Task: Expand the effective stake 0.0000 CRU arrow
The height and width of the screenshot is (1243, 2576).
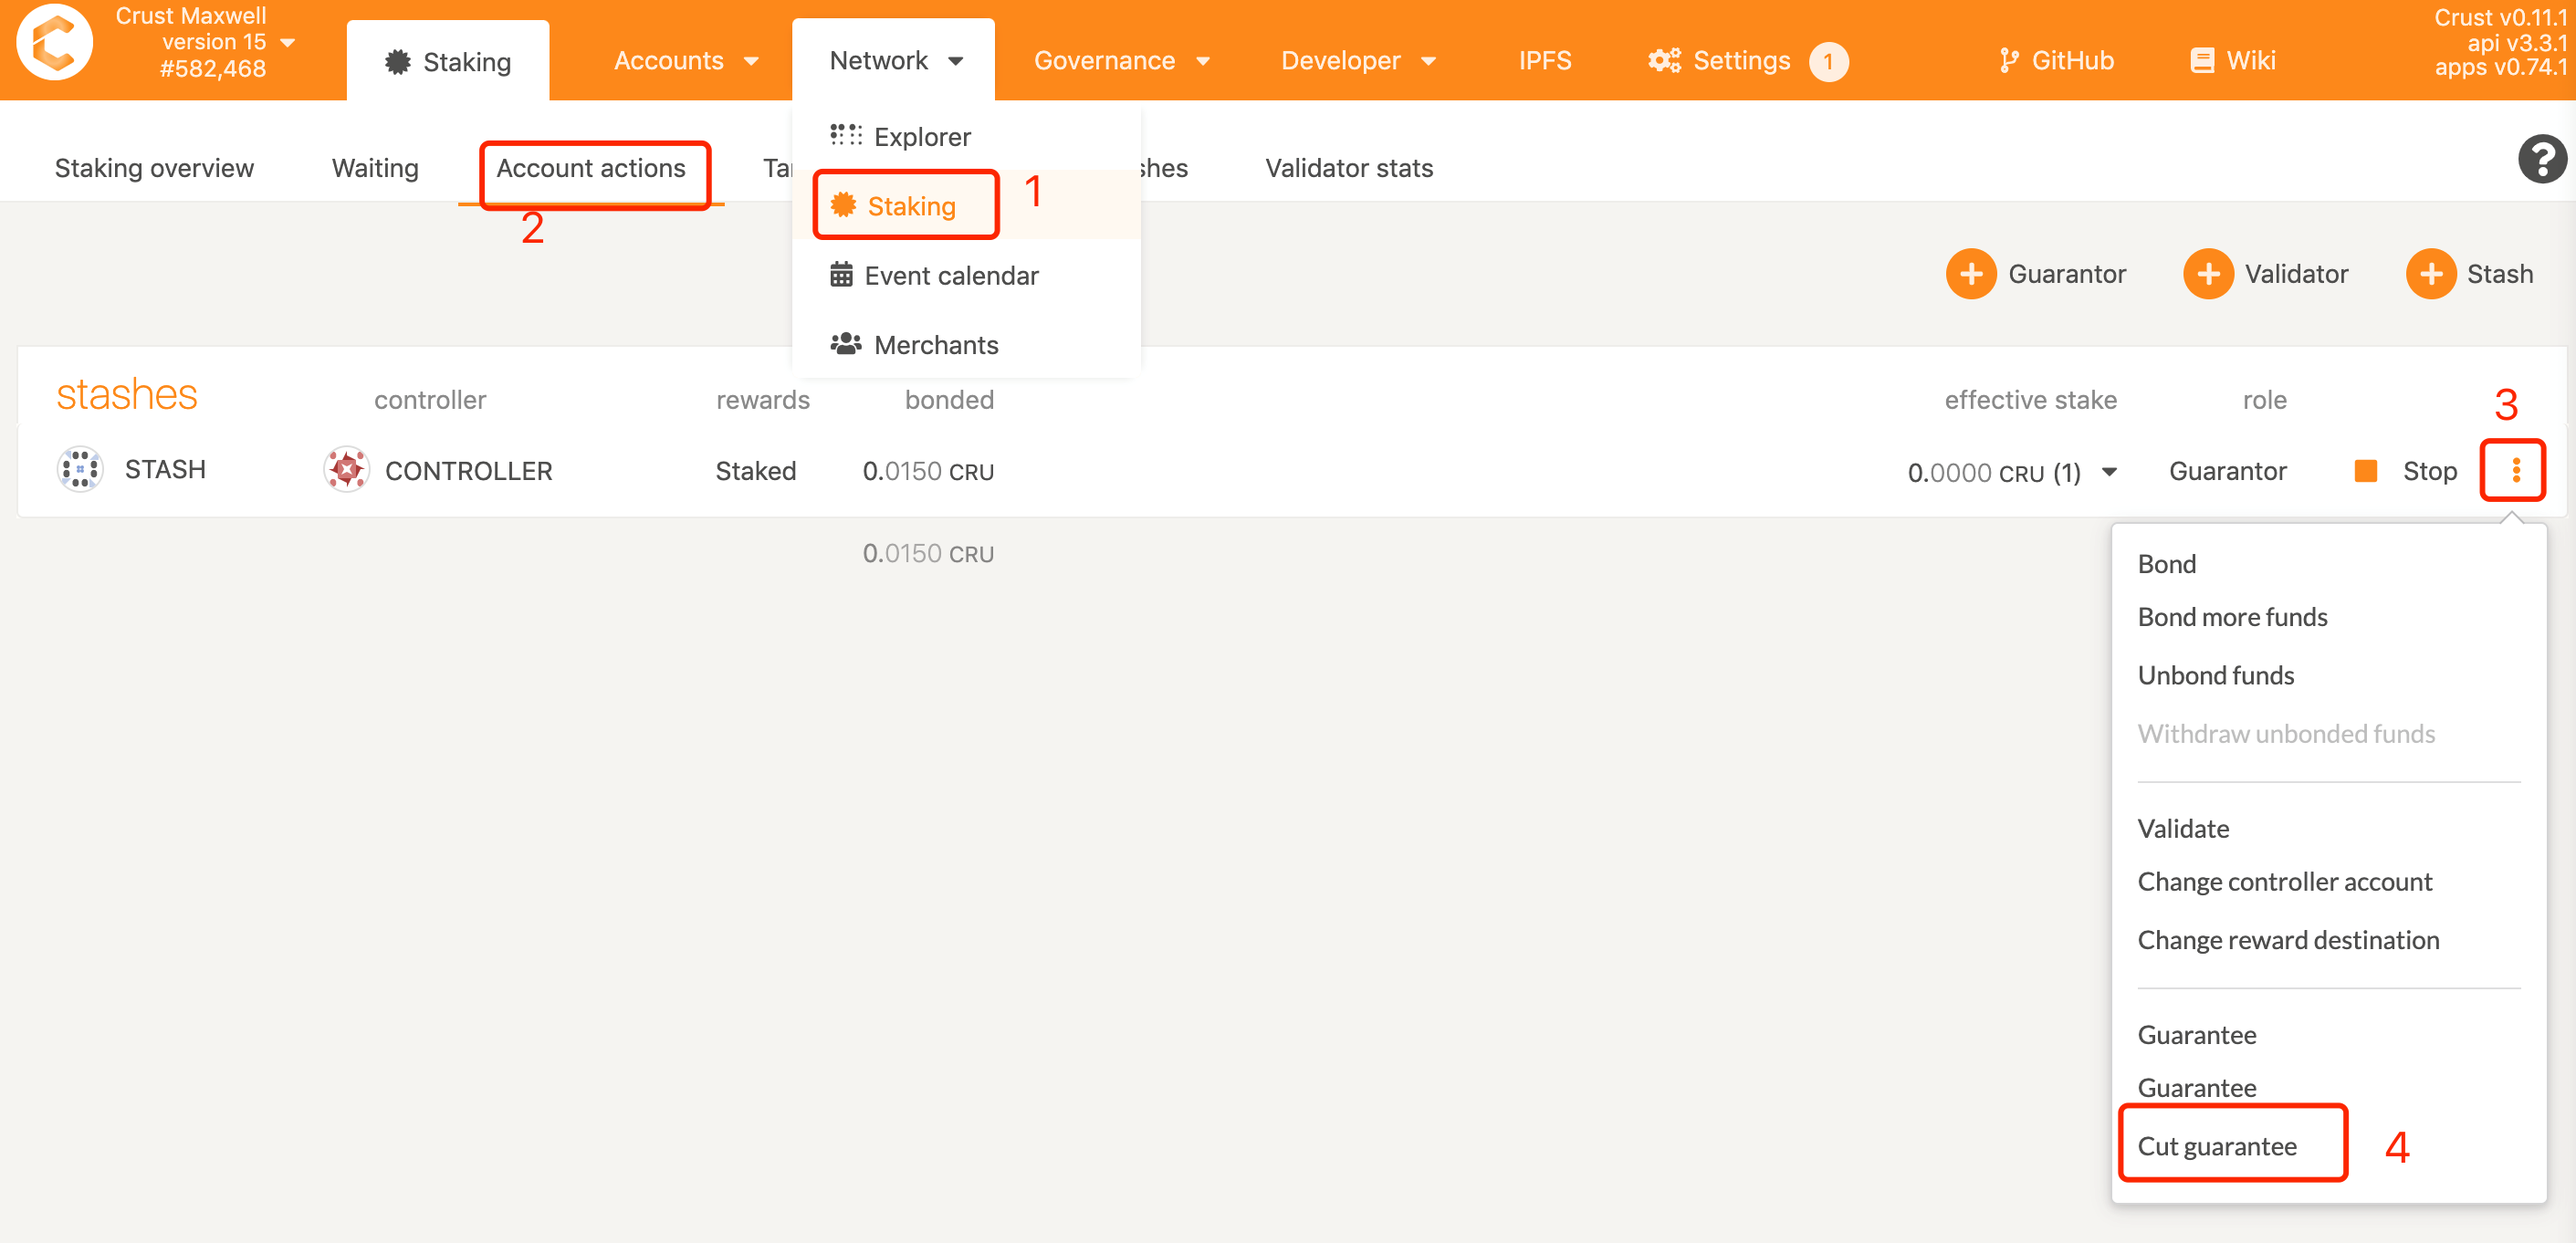Action: (2109, 471)
